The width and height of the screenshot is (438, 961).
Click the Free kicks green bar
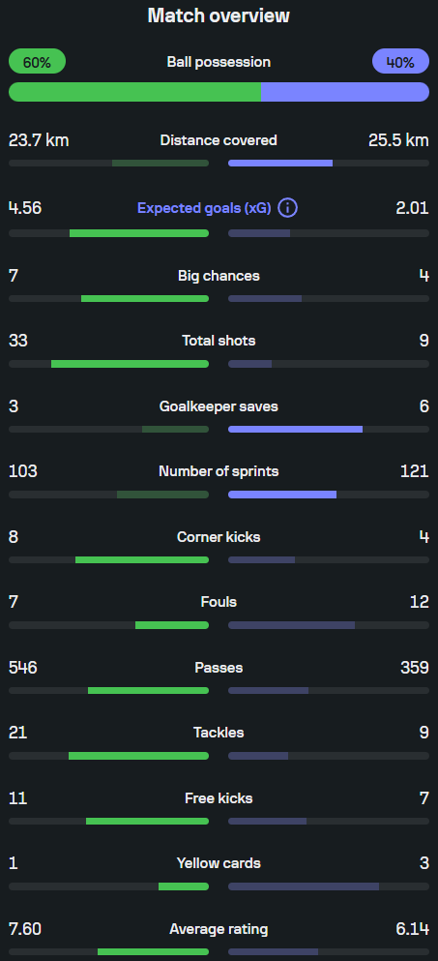point(148,822)
